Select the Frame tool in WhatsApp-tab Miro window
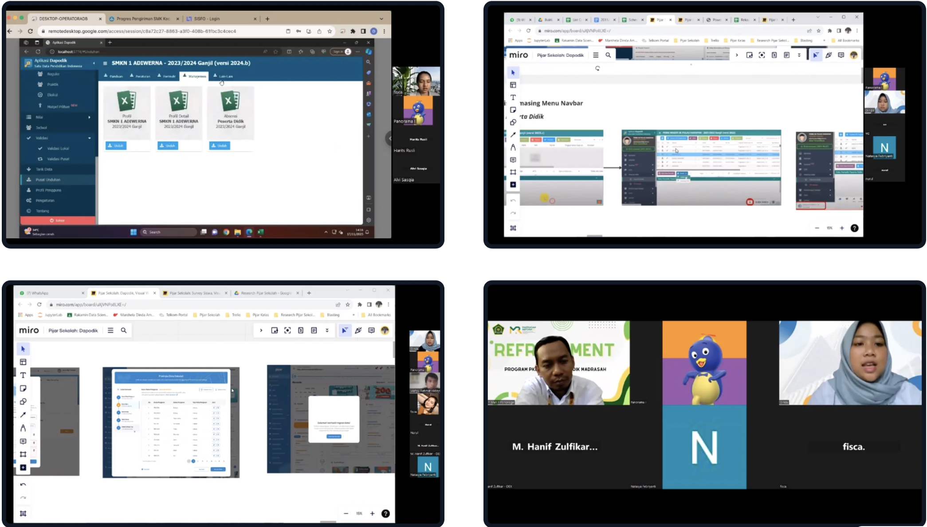The height and width of the screenshot is (527, 927). 23,454
